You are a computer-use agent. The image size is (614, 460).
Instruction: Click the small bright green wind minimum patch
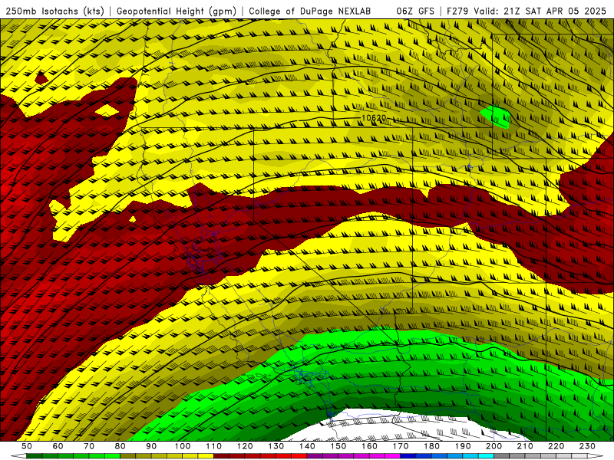click(496, 117)
